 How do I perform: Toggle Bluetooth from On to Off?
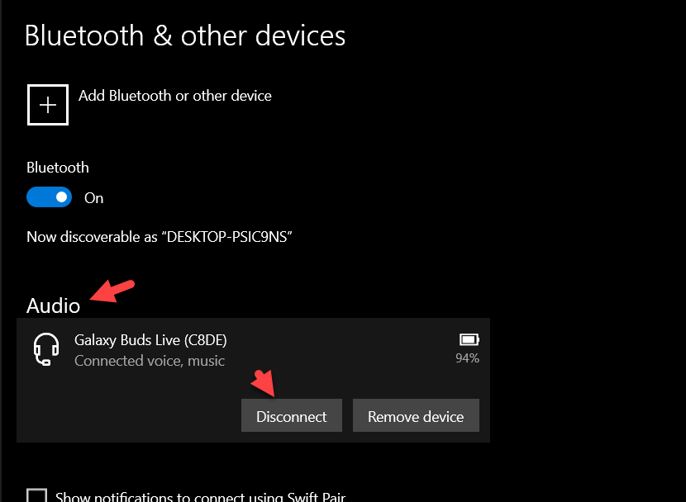click(x=49, y=197)
